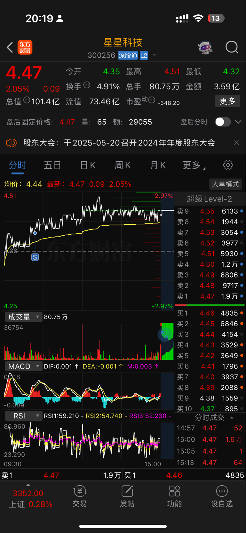Tap the stock code 300256
Screen dimensions: 246x533
[101, 55]
